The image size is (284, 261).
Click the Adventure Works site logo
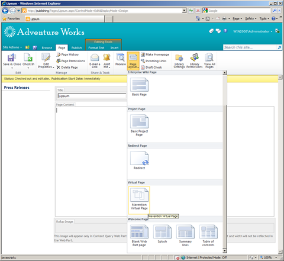click(x=44, y=32)
